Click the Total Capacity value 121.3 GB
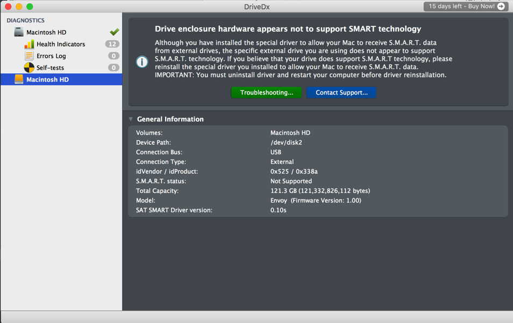 click(x=320, y=191)
